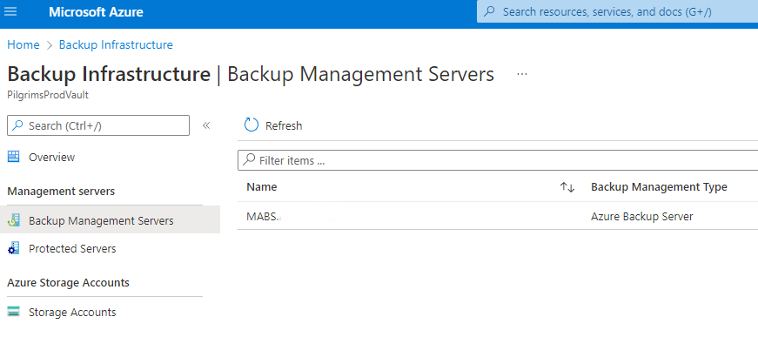Screen dimensions: 758x364
Task: Open the Backup Infrastructure breadcrumb link
Action: (116, 44)
